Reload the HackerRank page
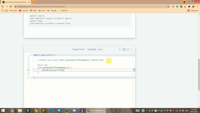The height and width of the screenshot is (113, 200). pyautogui.click(x=11, y=7)
